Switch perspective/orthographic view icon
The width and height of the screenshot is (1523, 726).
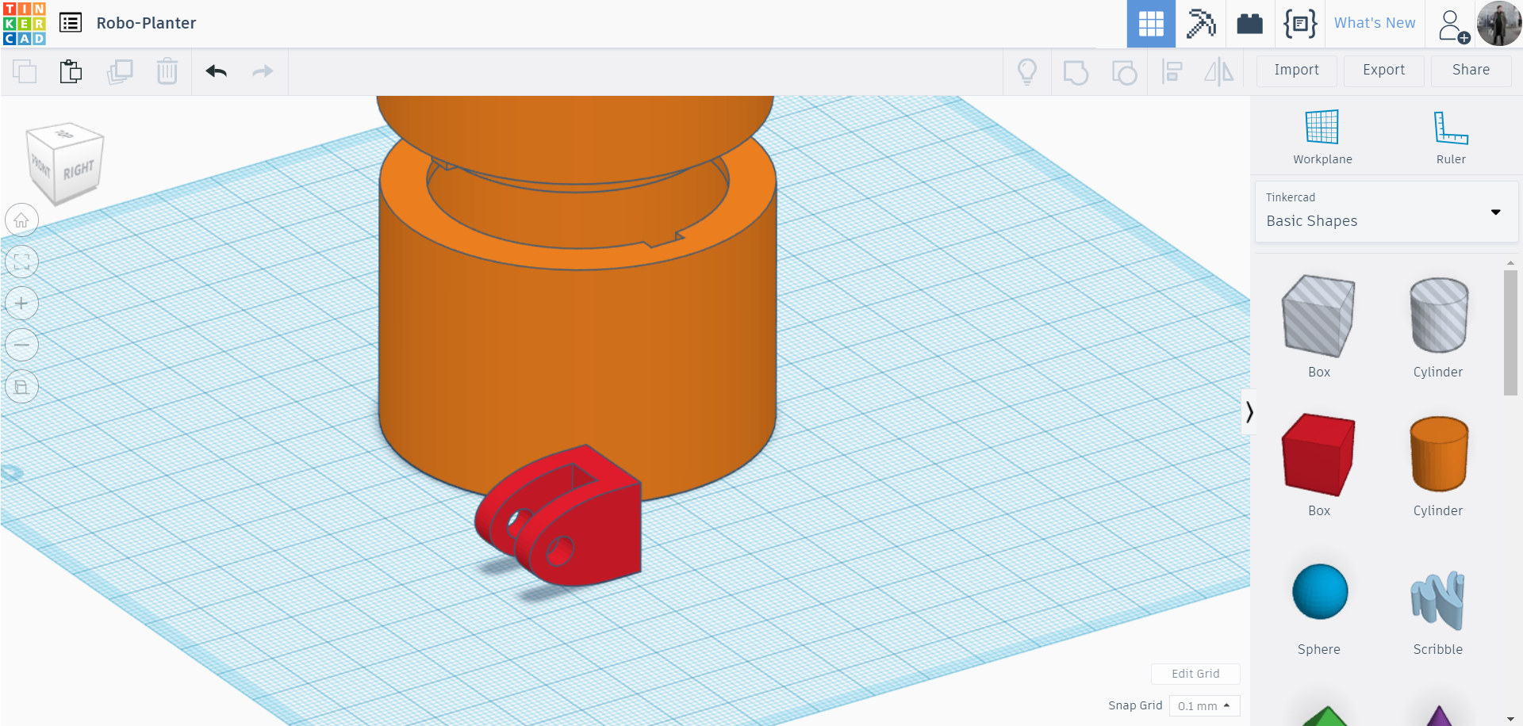point(21,387)
